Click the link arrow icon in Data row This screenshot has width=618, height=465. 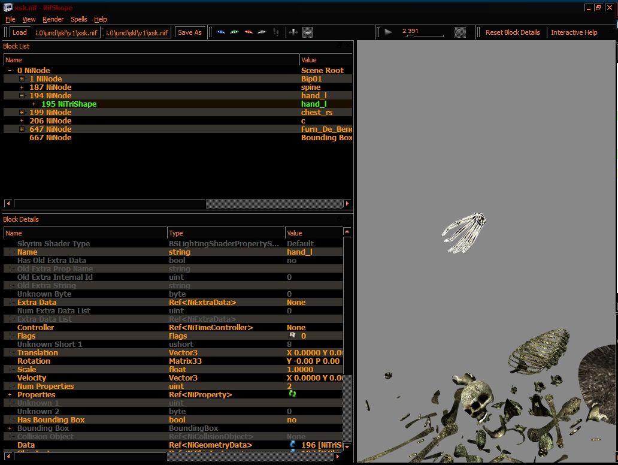292,445
